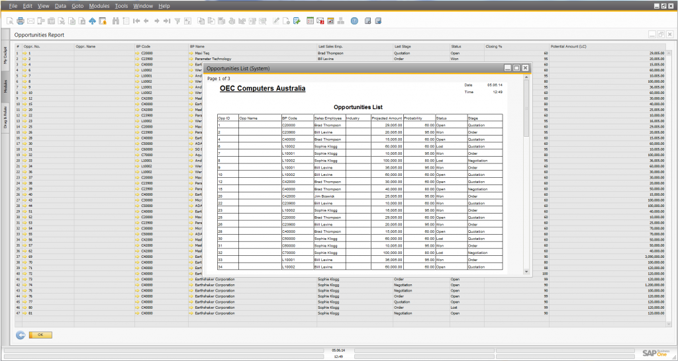The image size is (678, 361).
Task: Go to the last data record arrow
Action: point(166,20)
